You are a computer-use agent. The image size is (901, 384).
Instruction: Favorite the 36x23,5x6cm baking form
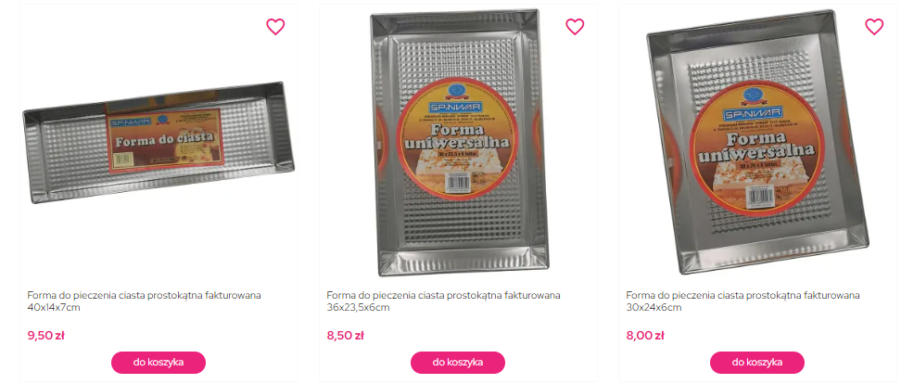tap(575, 27)
